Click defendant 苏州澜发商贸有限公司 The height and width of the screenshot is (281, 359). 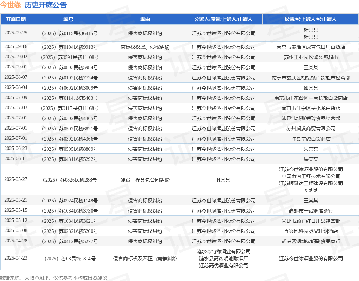pos(311,129)
